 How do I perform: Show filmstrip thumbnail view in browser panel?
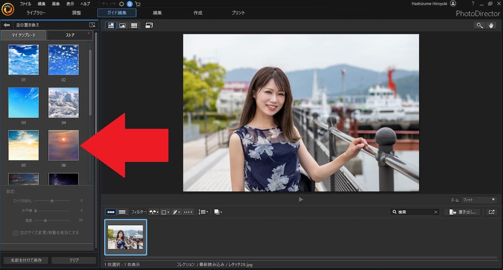[111, 212]
